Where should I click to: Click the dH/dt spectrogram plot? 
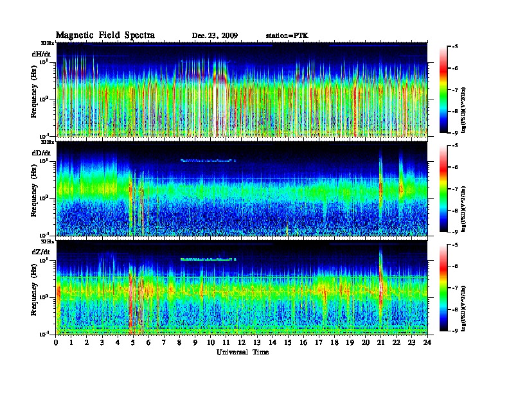coord(242,89)
